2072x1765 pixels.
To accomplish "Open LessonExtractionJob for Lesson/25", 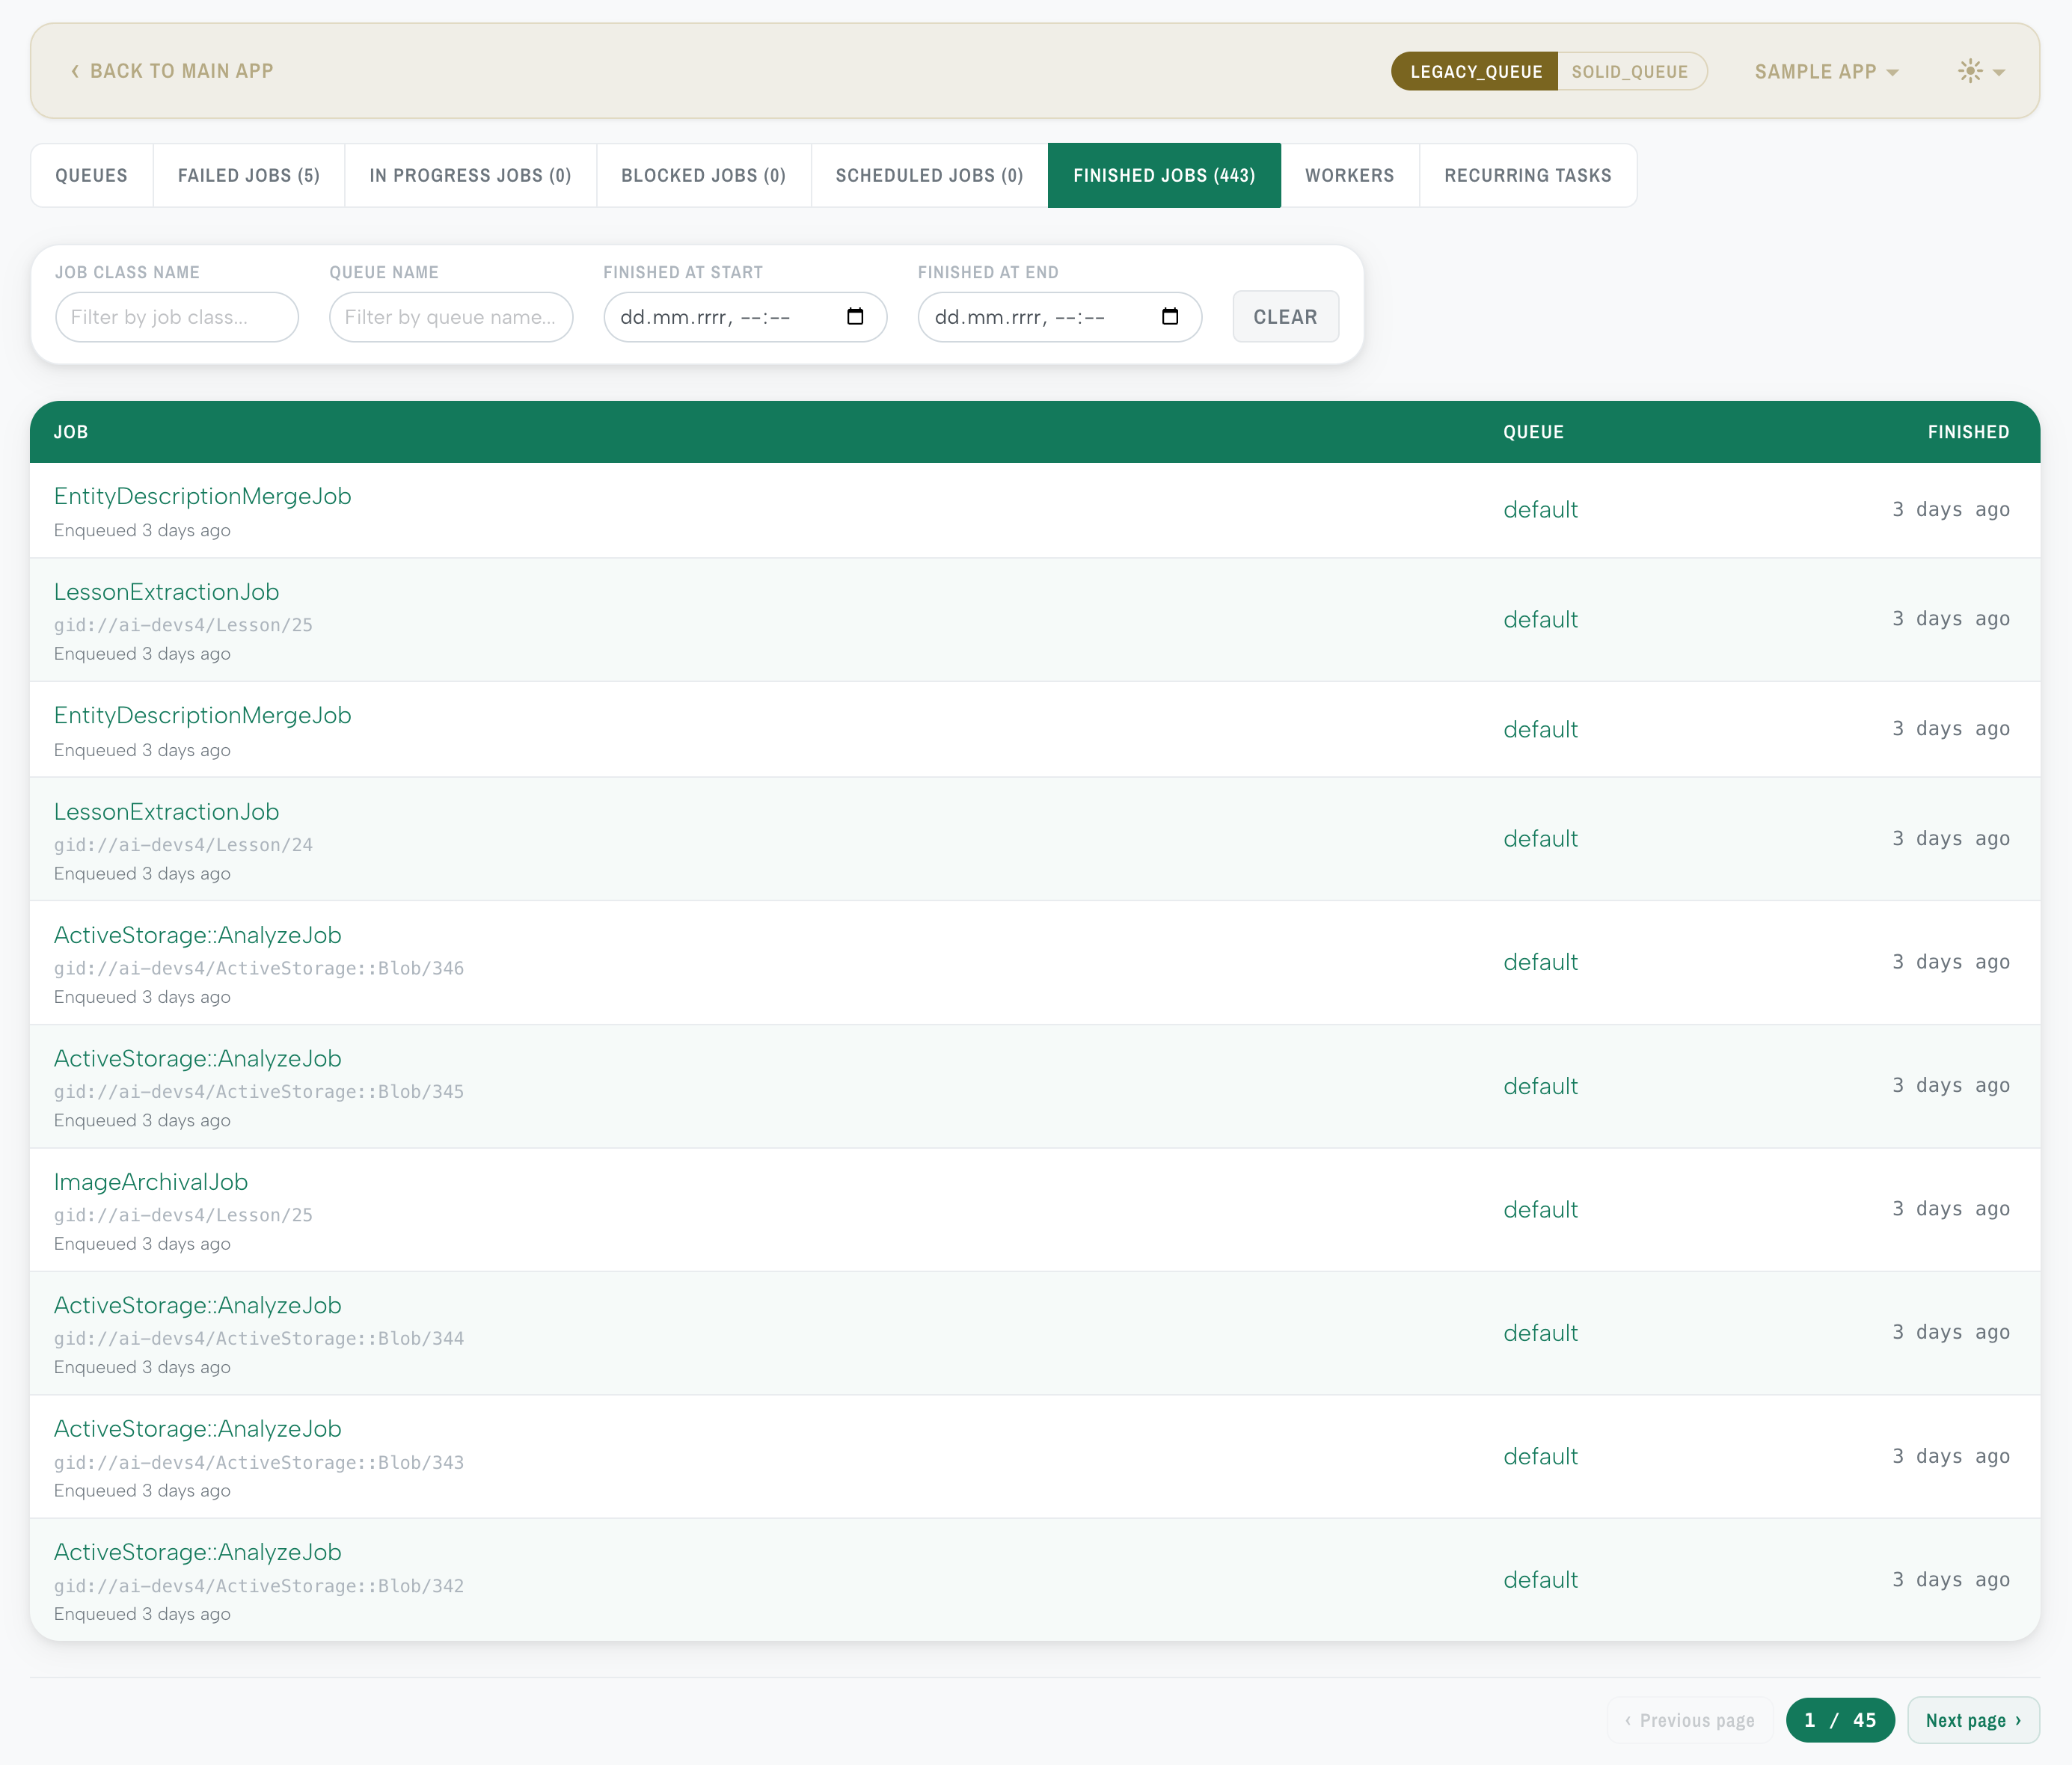I will 167,591.
